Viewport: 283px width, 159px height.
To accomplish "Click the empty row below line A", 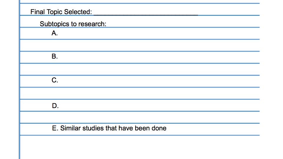I will 140,45.
